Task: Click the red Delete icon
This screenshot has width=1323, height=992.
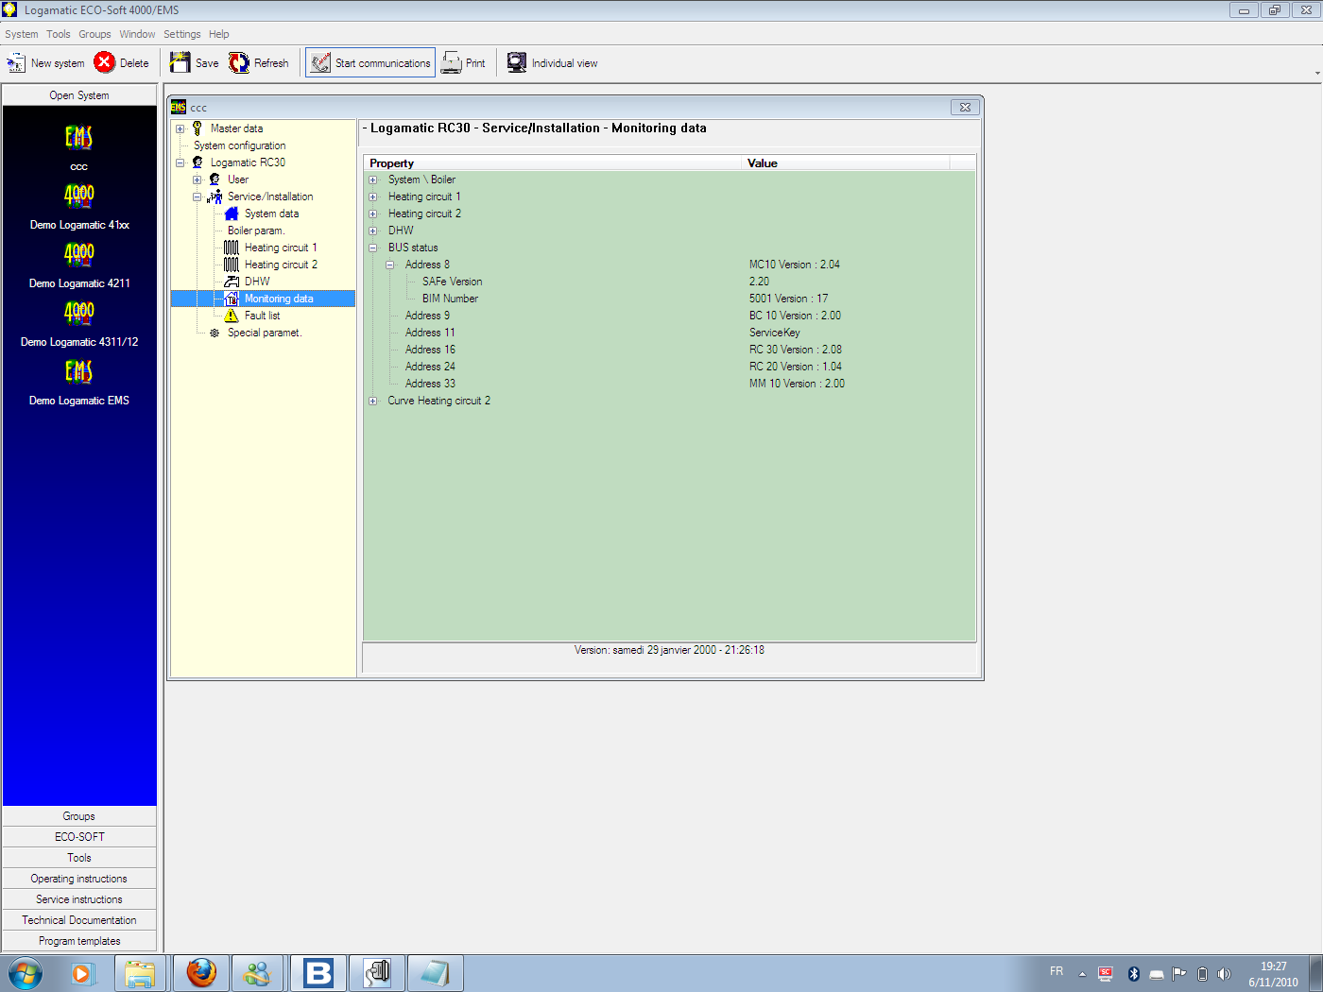Action: tap(105, 62)
